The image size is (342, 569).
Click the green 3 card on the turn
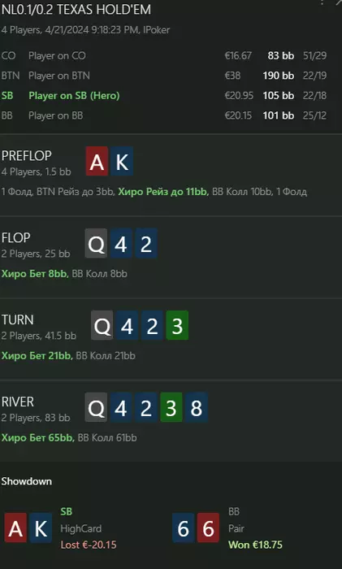[177, 325]
